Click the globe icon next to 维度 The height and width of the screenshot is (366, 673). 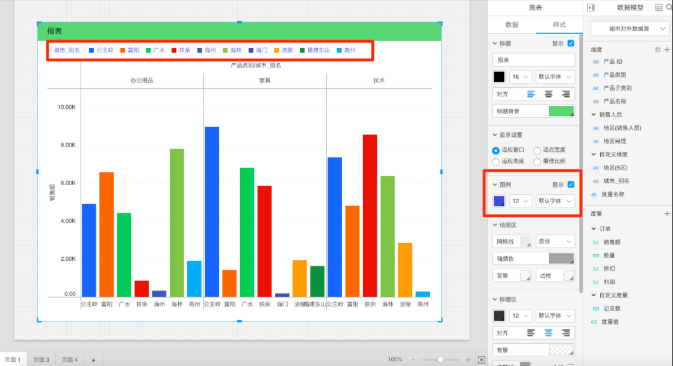(657, 50)
